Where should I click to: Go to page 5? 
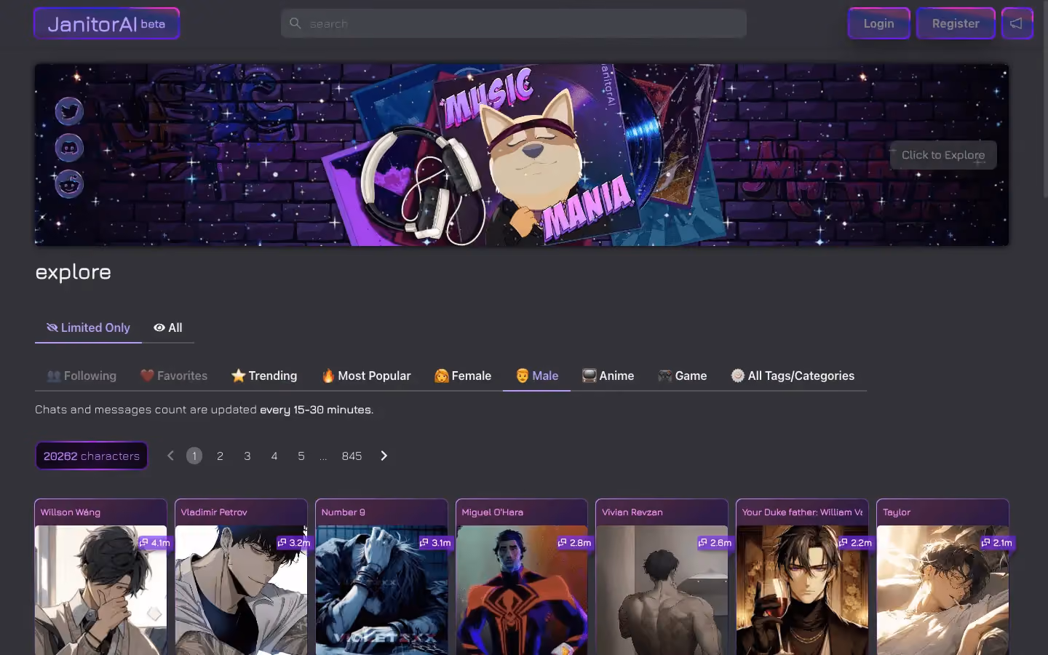[x=301, y=456]
